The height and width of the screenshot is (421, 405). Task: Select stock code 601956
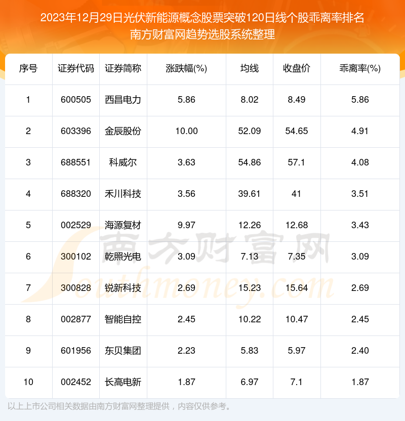76,351
